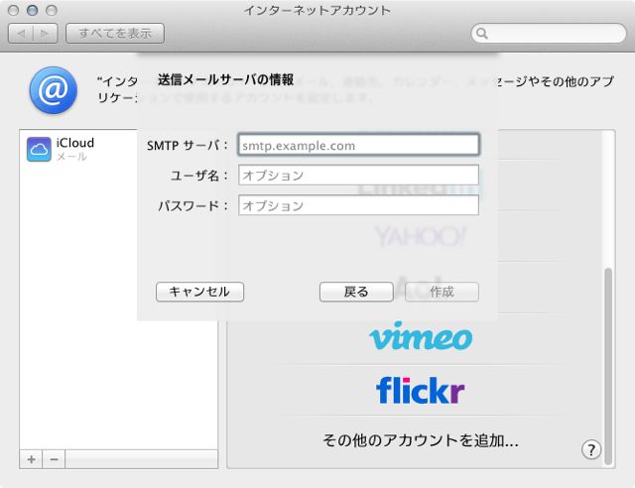The width and height of the screenshot is (635, 488).
Task: Click the 戻る button
Action: [x=356, y=292]
